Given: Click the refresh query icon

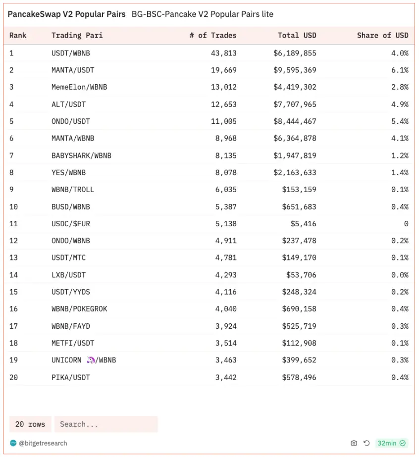Looking at the screenshot, I should [x=367, y=443].
